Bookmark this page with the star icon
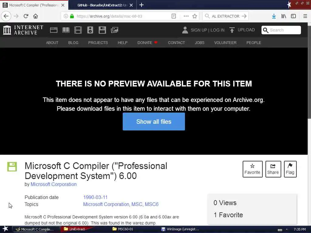 195,16
